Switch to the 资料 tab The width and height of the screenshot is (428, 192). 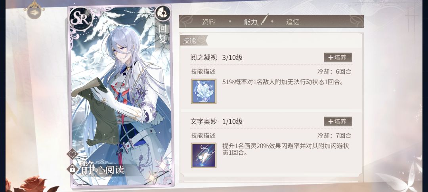208,22
